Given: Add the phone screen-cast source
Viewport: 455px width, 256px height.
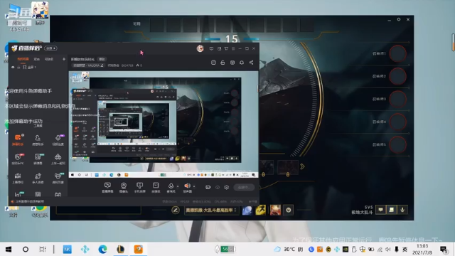Looking at the screenshot, I should (x=139, y=188).
